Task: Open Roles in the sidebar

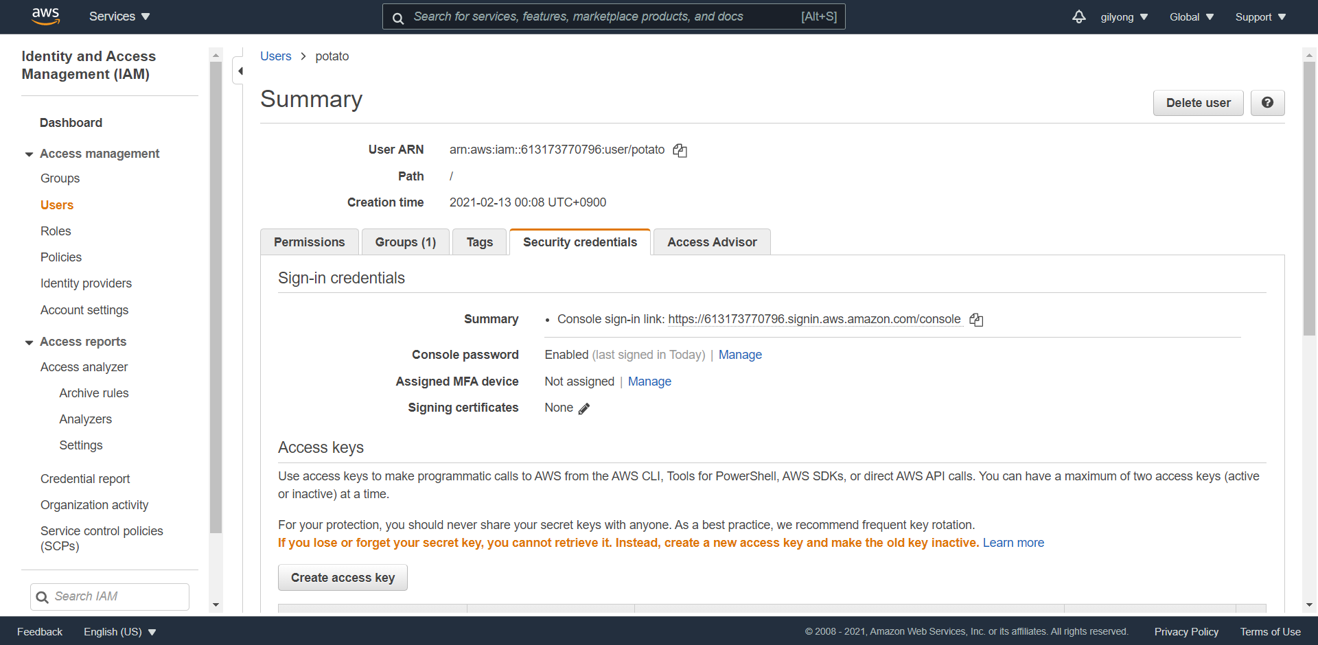Action: 56,231
